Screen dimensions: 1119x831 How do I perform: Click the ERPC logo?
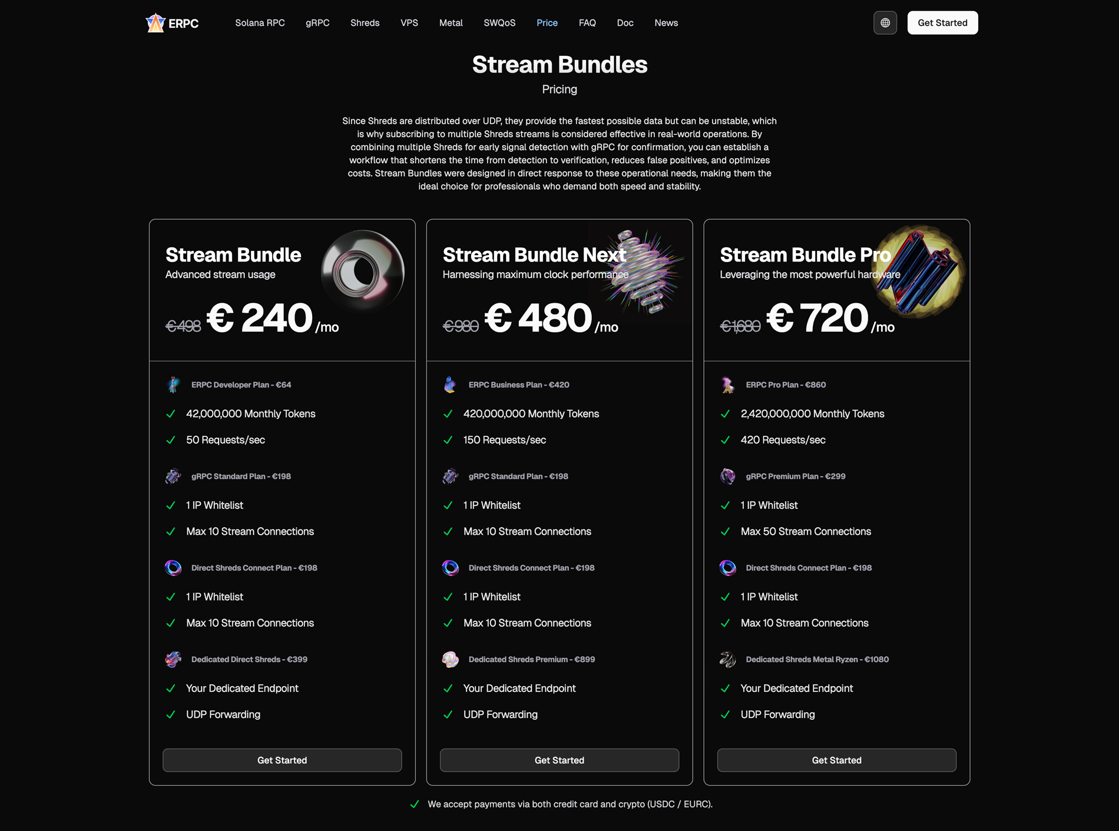click(172, 23)
